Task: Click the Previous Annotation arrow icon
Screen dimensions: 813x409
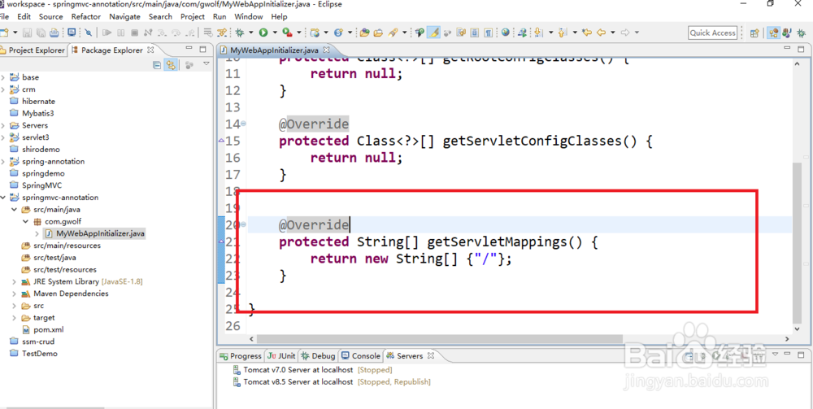Action: [562, 33]
